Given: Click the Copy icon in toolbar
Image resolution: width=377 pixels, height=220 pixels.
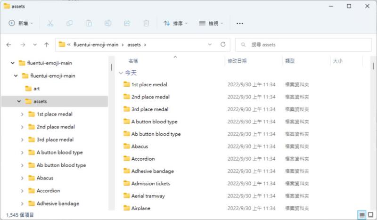Looking at the screenshot, I should (x=69, y=24).
